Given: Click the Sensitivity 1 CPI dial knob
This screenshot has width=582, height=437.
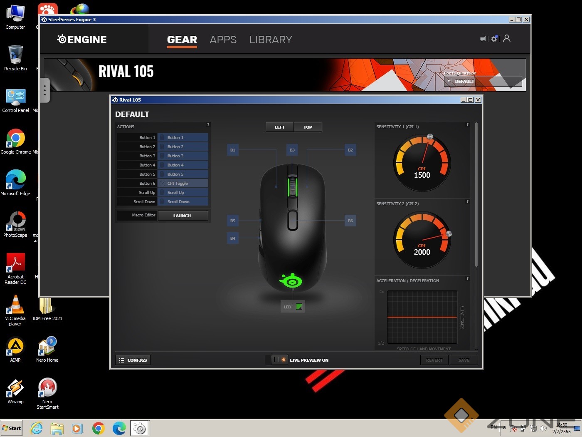Looking at the screenshot, I should [x=430, y=137].
